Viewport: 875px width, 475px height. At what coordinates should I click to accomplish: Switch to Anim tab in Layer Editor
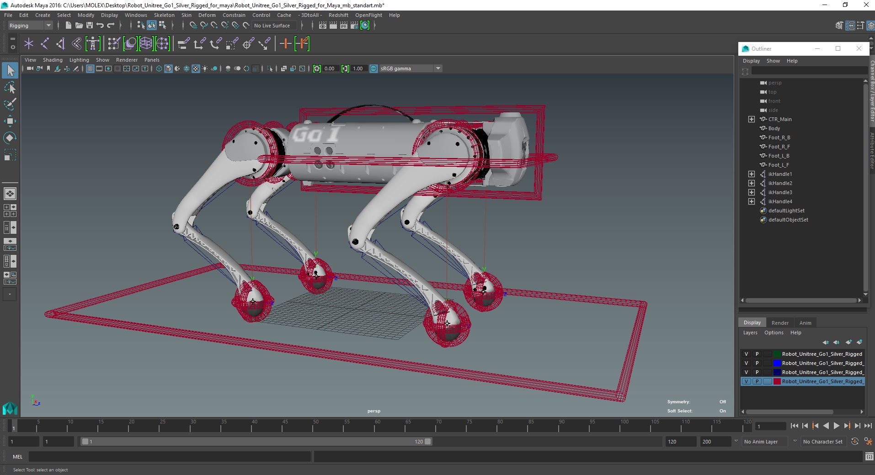[805, 323]
